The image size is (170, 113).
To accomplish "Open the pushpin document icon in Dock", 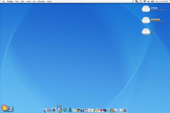I will click(x=121, y=110).
